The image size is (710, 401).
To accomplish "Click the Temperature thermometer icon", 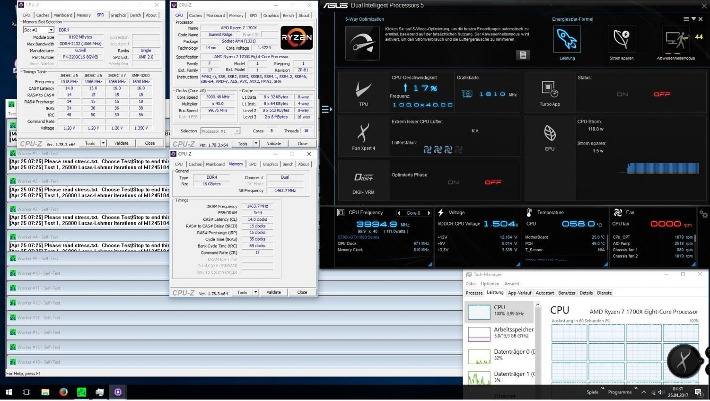I will pos(529,213).
